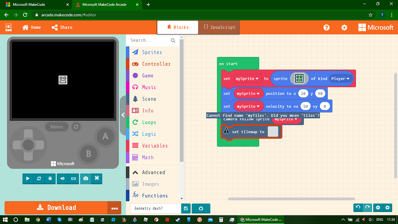Reload the browser page
This screenshot has width=398, height=224.
(x=25, y=15)
